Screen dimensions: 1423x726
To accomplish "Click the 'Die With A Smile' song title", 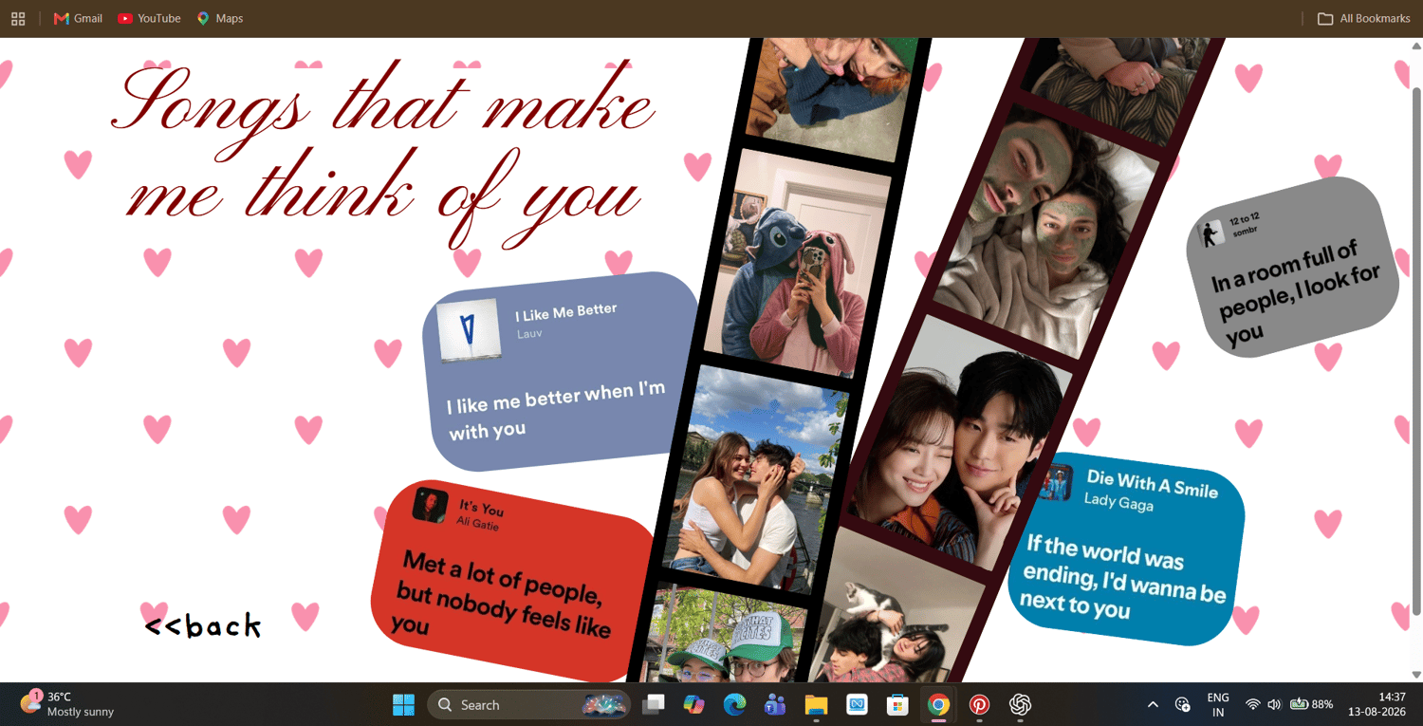I will click(x=1152, y=483).
